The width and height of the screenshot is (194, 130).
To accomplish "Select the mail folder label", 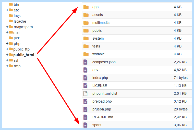I will pyautogui.click(x=17, y=32).
